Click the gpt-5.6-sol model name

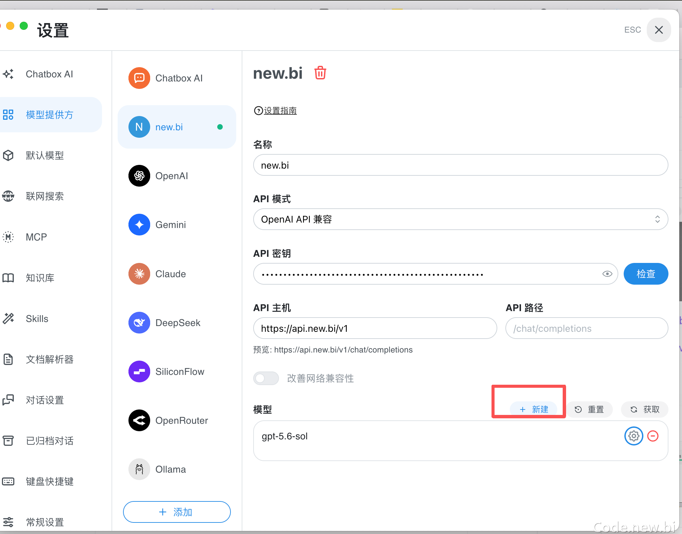tap(285, 436)
